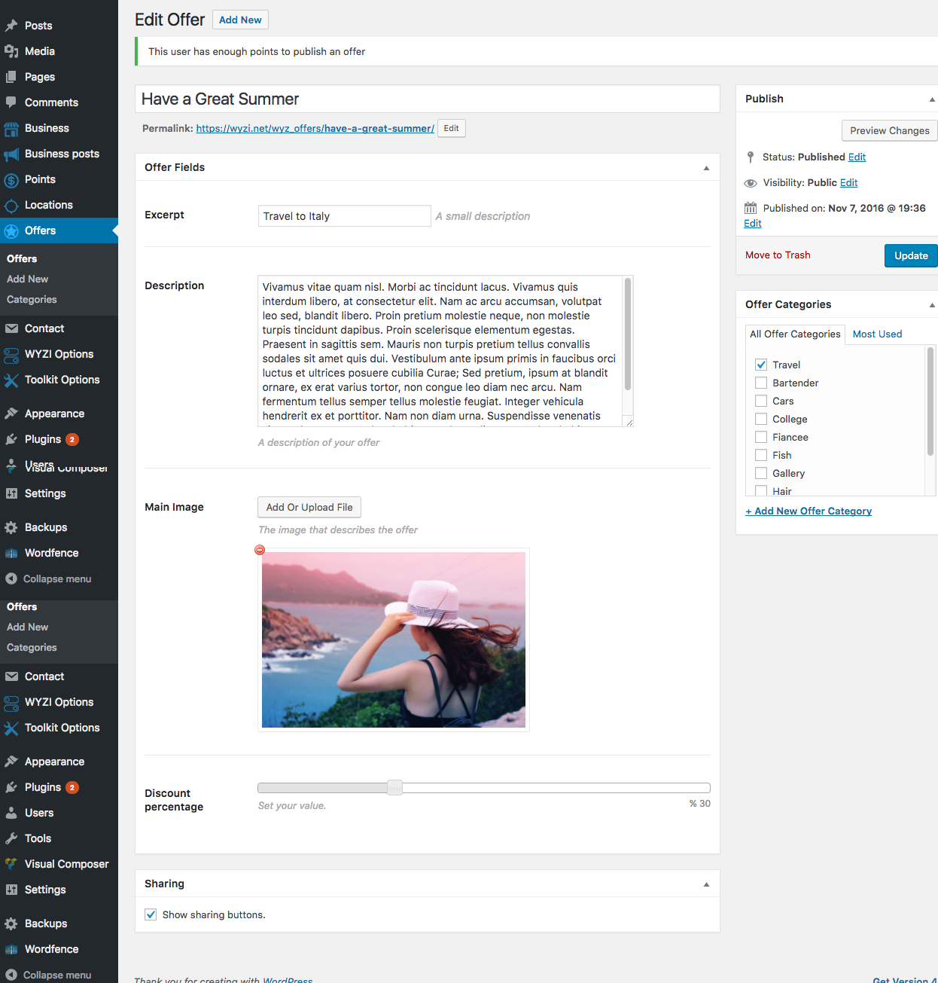Viewport: 938px width, 983px height.
Task: Click the Media icon in sidebar
Action: point(11,51)
